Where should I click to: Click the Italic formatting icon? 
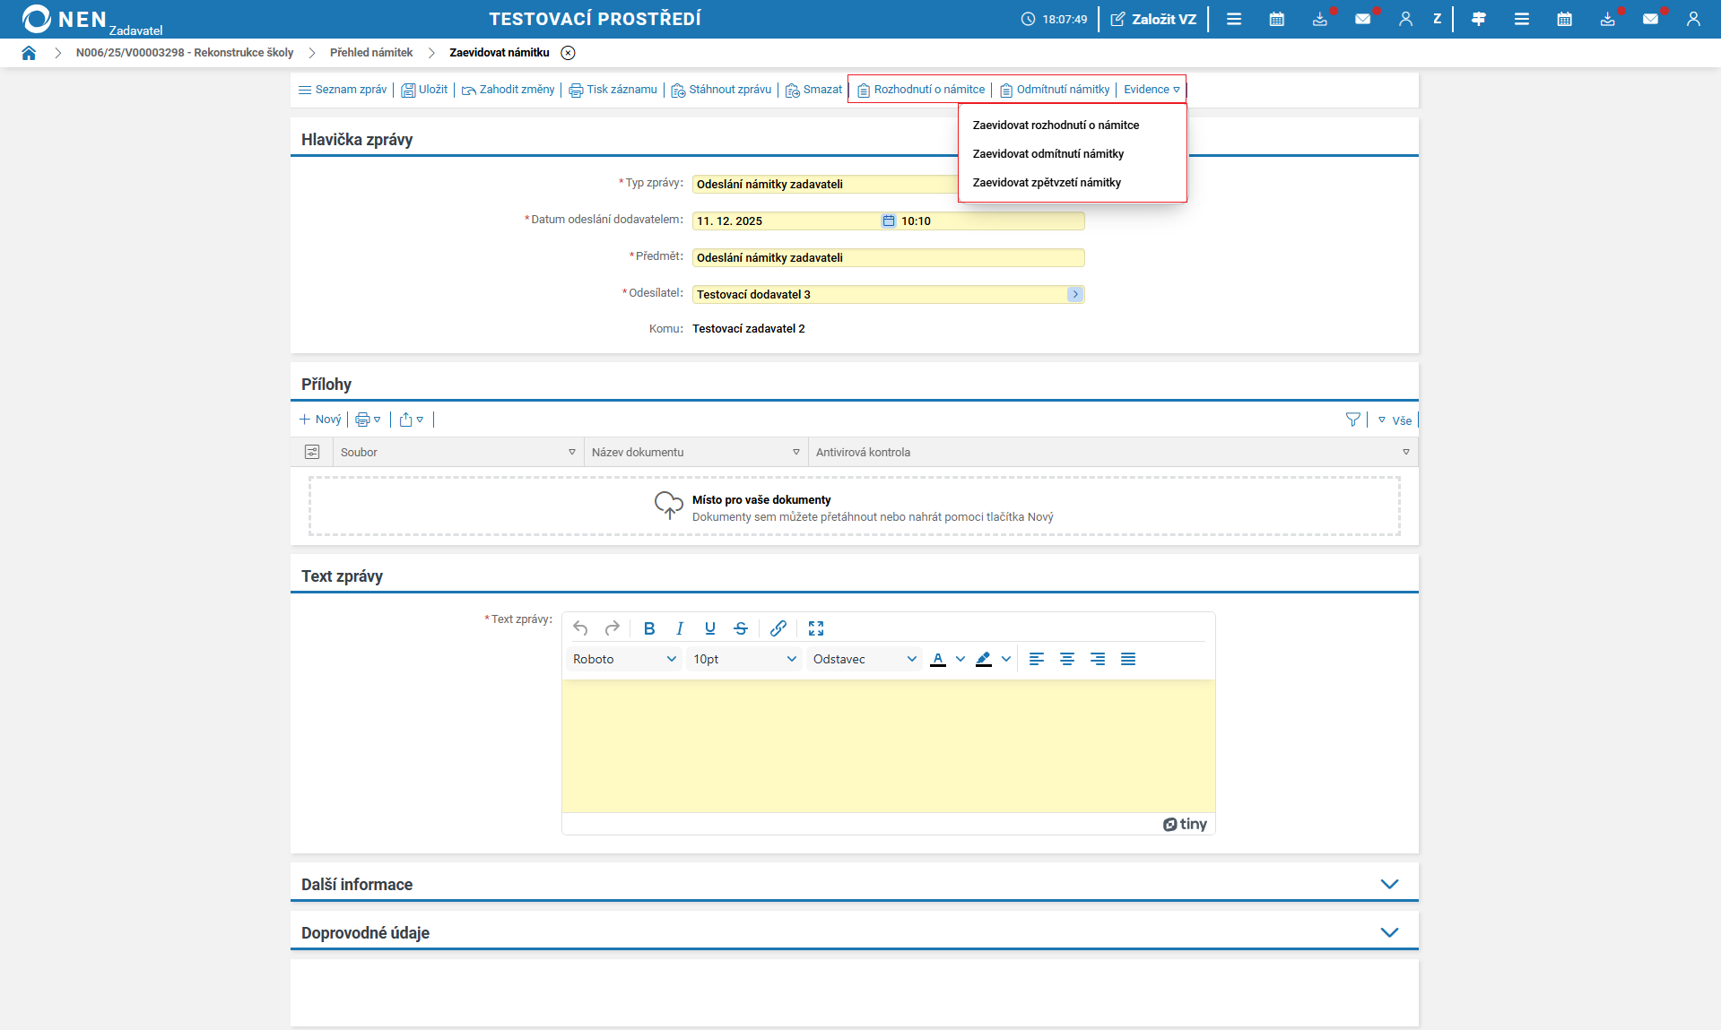point(680,628)
